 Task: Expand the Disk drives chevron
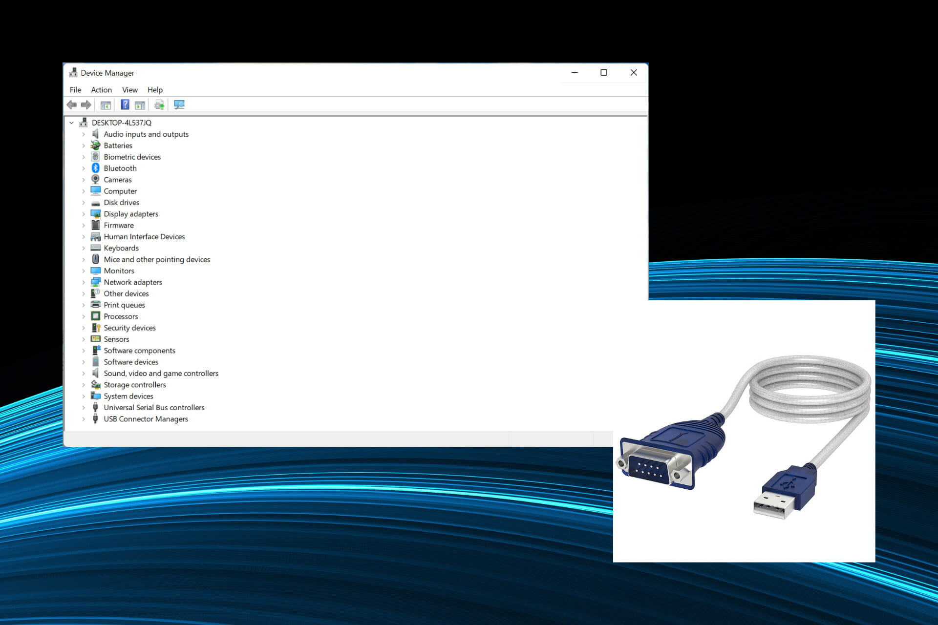84,202
